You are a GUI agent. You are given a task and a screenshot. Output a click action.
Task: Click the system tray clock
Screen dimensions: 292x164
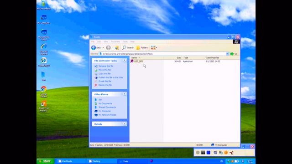pyautogui.click(x=250, y=161)
